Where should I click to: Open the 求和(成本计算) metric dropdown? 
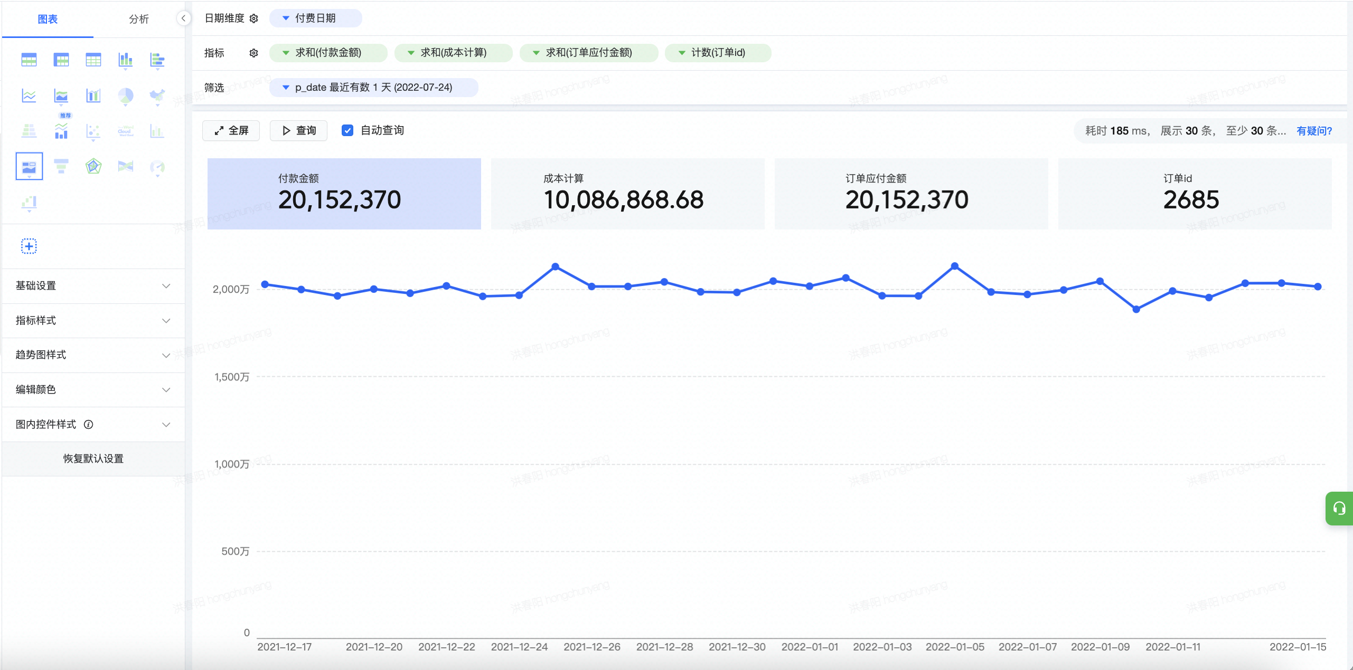[453, 53]
